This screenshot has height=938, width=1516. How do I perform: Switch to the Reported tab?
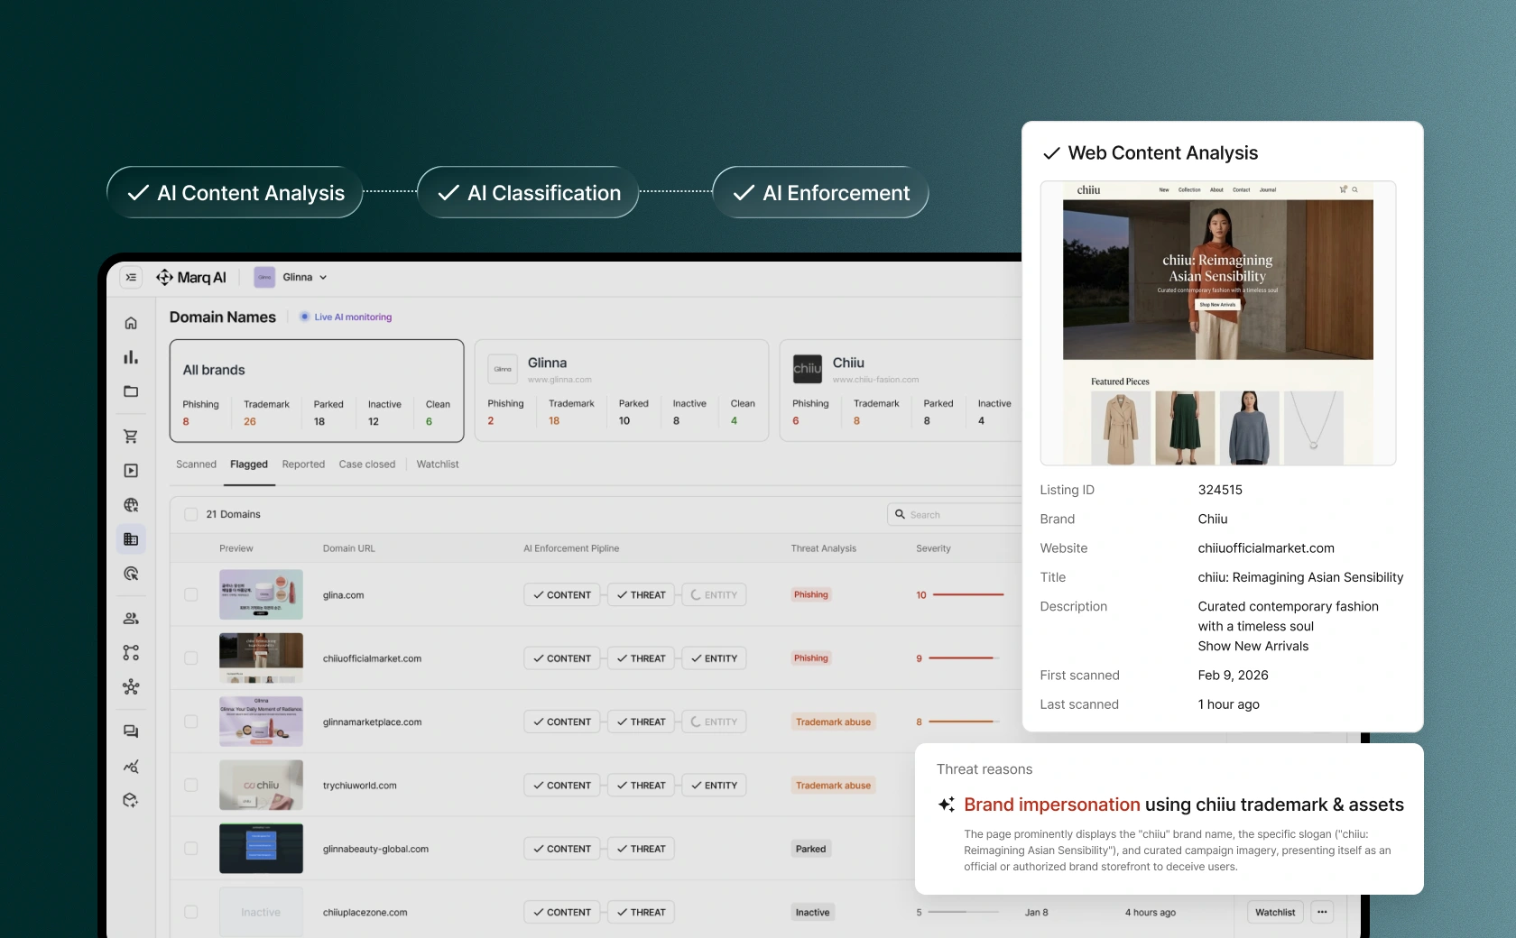(x=303, y=464)
